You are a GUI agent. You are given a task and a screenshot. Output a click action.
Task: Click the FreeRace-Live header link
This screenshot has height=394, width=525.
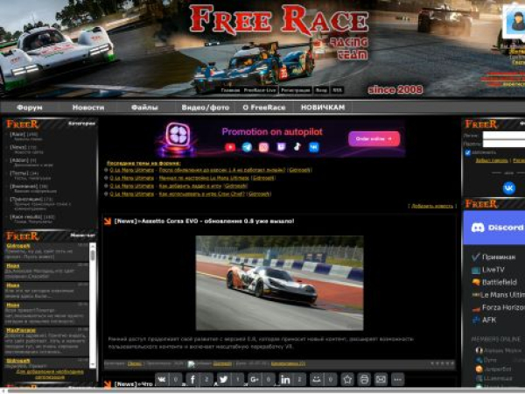click(x=260, y=90)
